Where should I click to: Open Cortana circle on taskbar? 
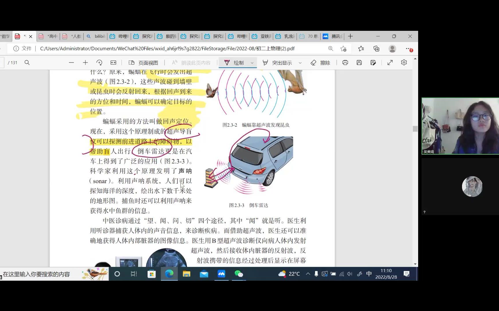(x=117, y=274)
